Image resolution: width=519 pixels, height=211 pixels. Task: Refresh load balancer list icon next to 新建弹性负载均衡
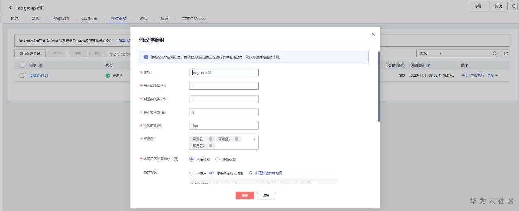(251, 173)
